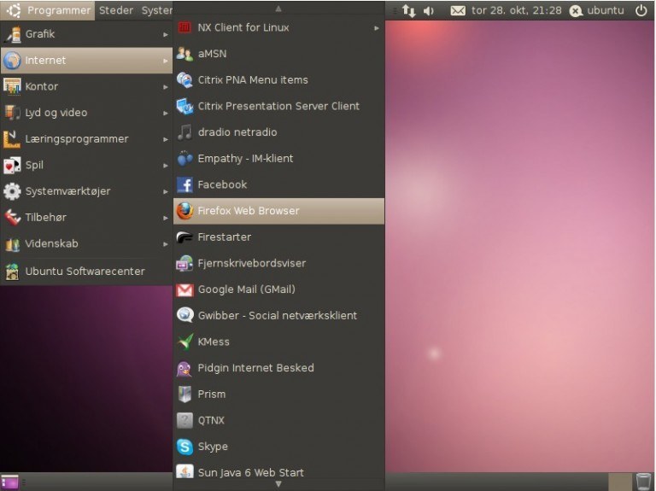Image resolution: width=656 pixels, height=491 pixels.
Task: Open the Trash icon in bottom panel
Action: coord(644,482)
